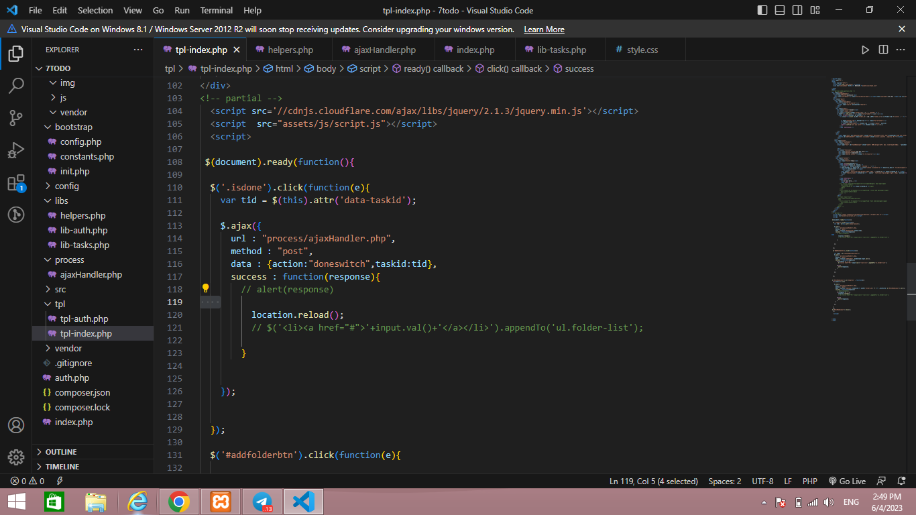The height and width of the screenshot is (515, 916).
Task: Open Google Chrome from the taskbar
Action: tap(179, 502)
